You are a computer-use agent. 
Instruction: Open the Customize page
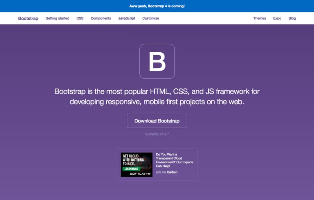(150, 18)
